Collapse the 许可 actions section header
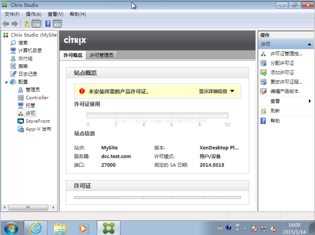The height and width of the screenshot is (235, 315). [x=309, y=44]
